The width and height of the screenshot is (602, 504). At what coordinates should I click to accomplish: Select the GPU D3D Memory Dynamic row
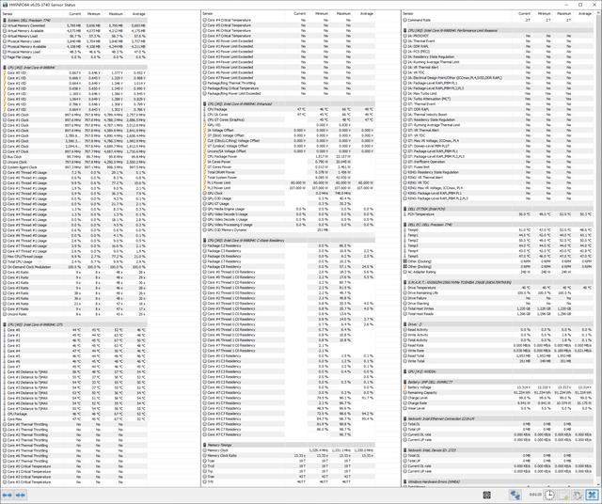pos(289,230)
